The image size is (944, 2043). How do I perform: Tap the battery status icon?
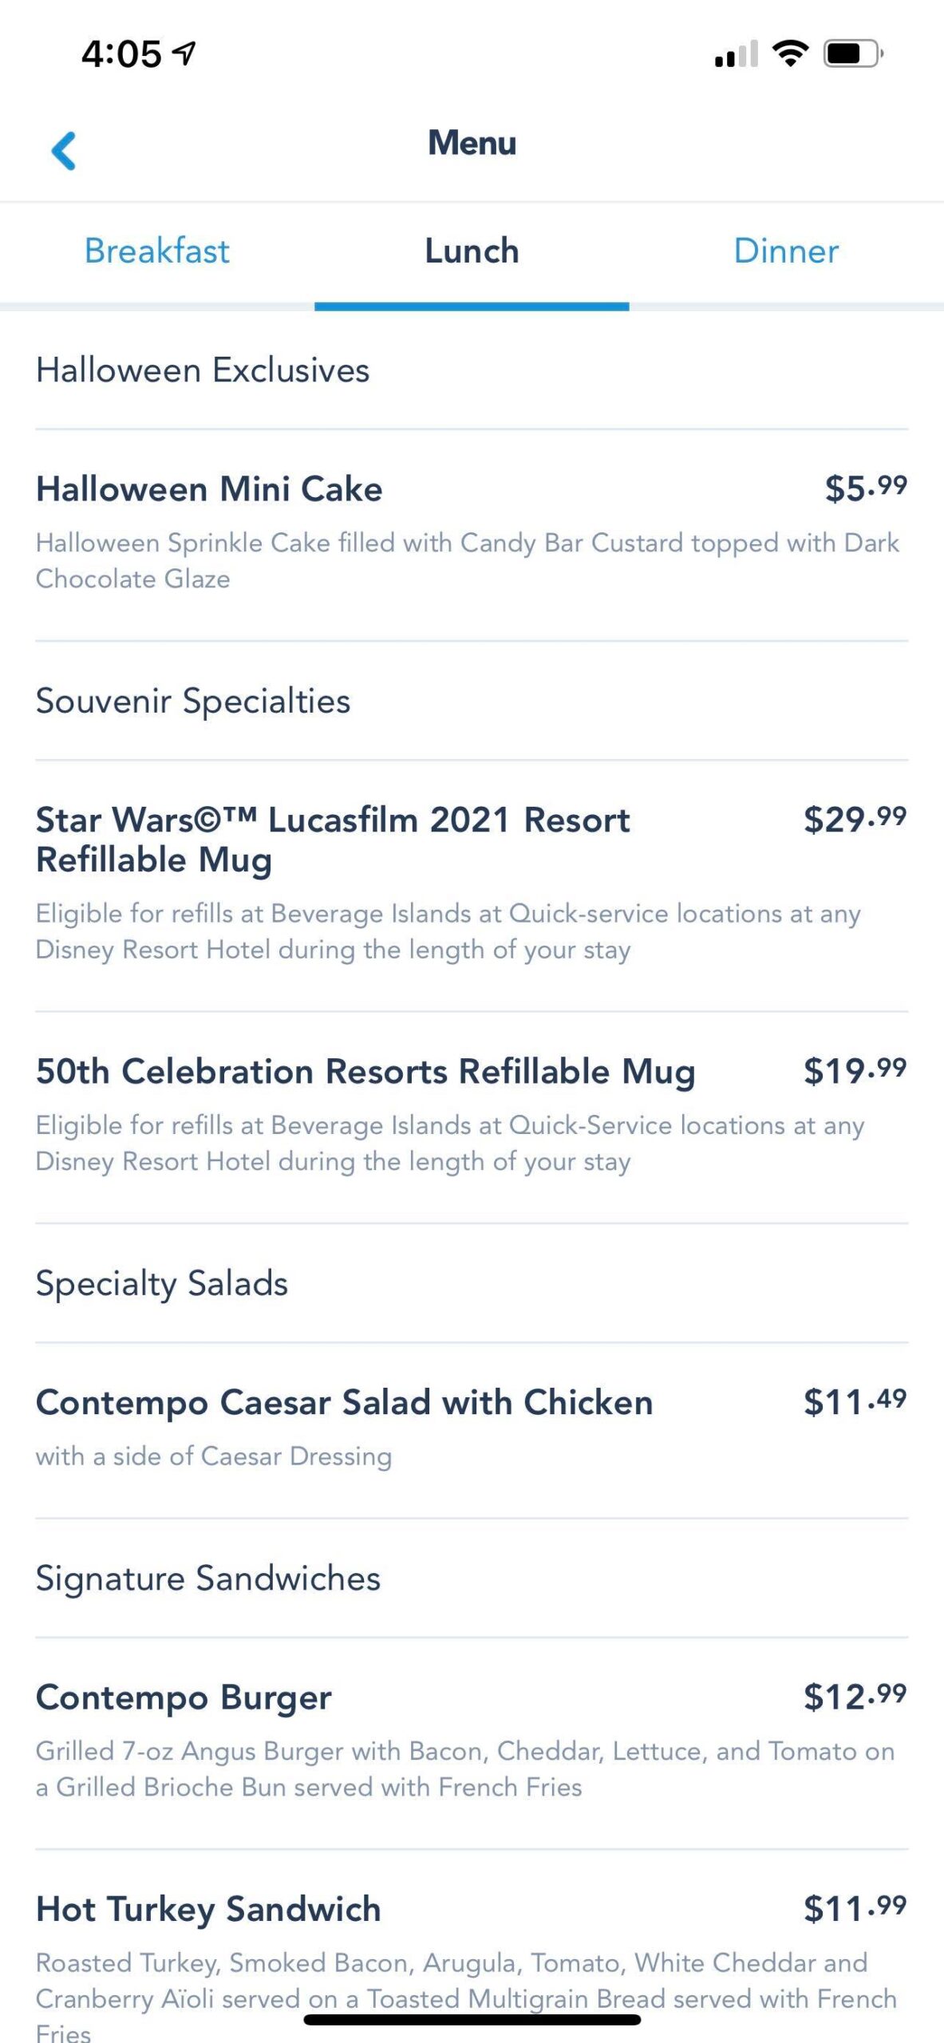tap(852, 53)
